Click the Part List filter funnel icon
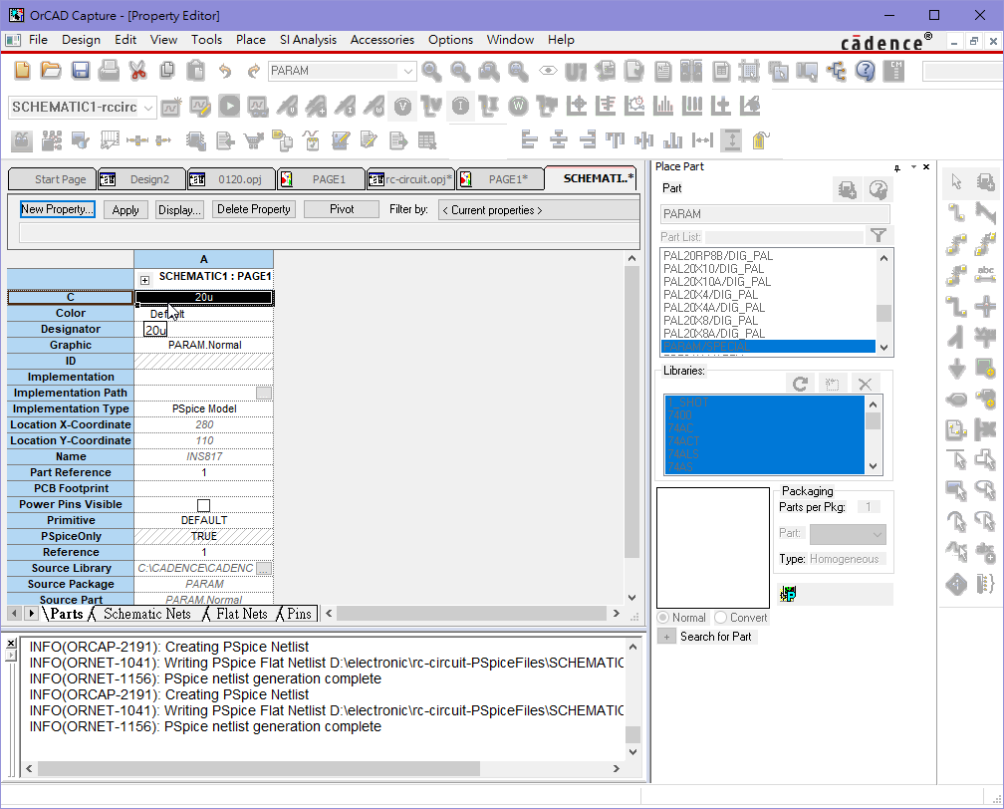This screenshot has width=1004, height=809. pyautogui.click(x=878, y=236)
